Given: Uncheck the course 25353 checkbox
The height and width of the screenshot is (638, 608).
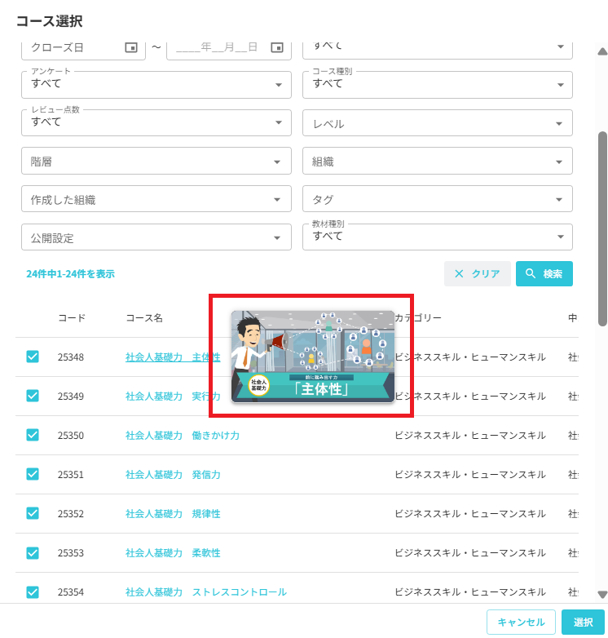Looking at the screenshot, I should point(33,553).
